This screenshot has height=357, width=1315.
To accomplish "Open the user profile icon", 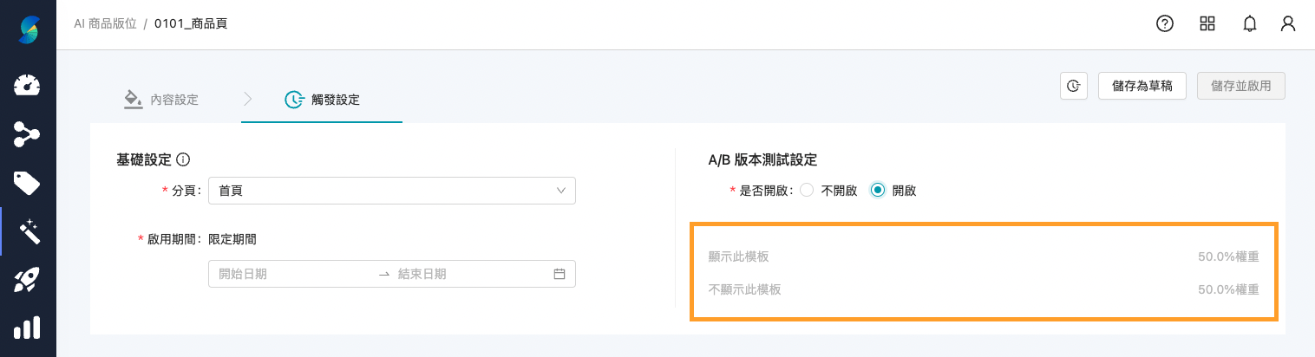I will (x=1288, y=24).
